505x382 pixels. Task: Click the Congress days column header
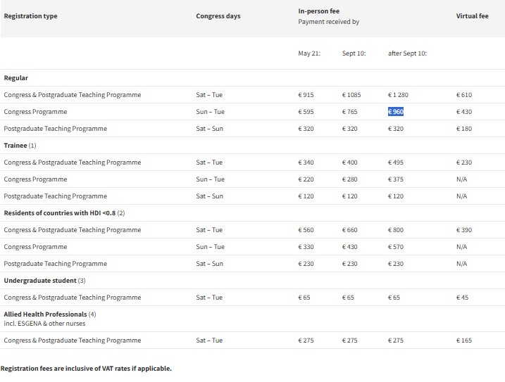(x=218, y=16)
